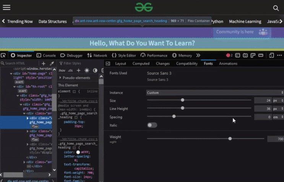Click the Weight slider thumb
This screenshot has height=182, width=284.
pos(230,138)
